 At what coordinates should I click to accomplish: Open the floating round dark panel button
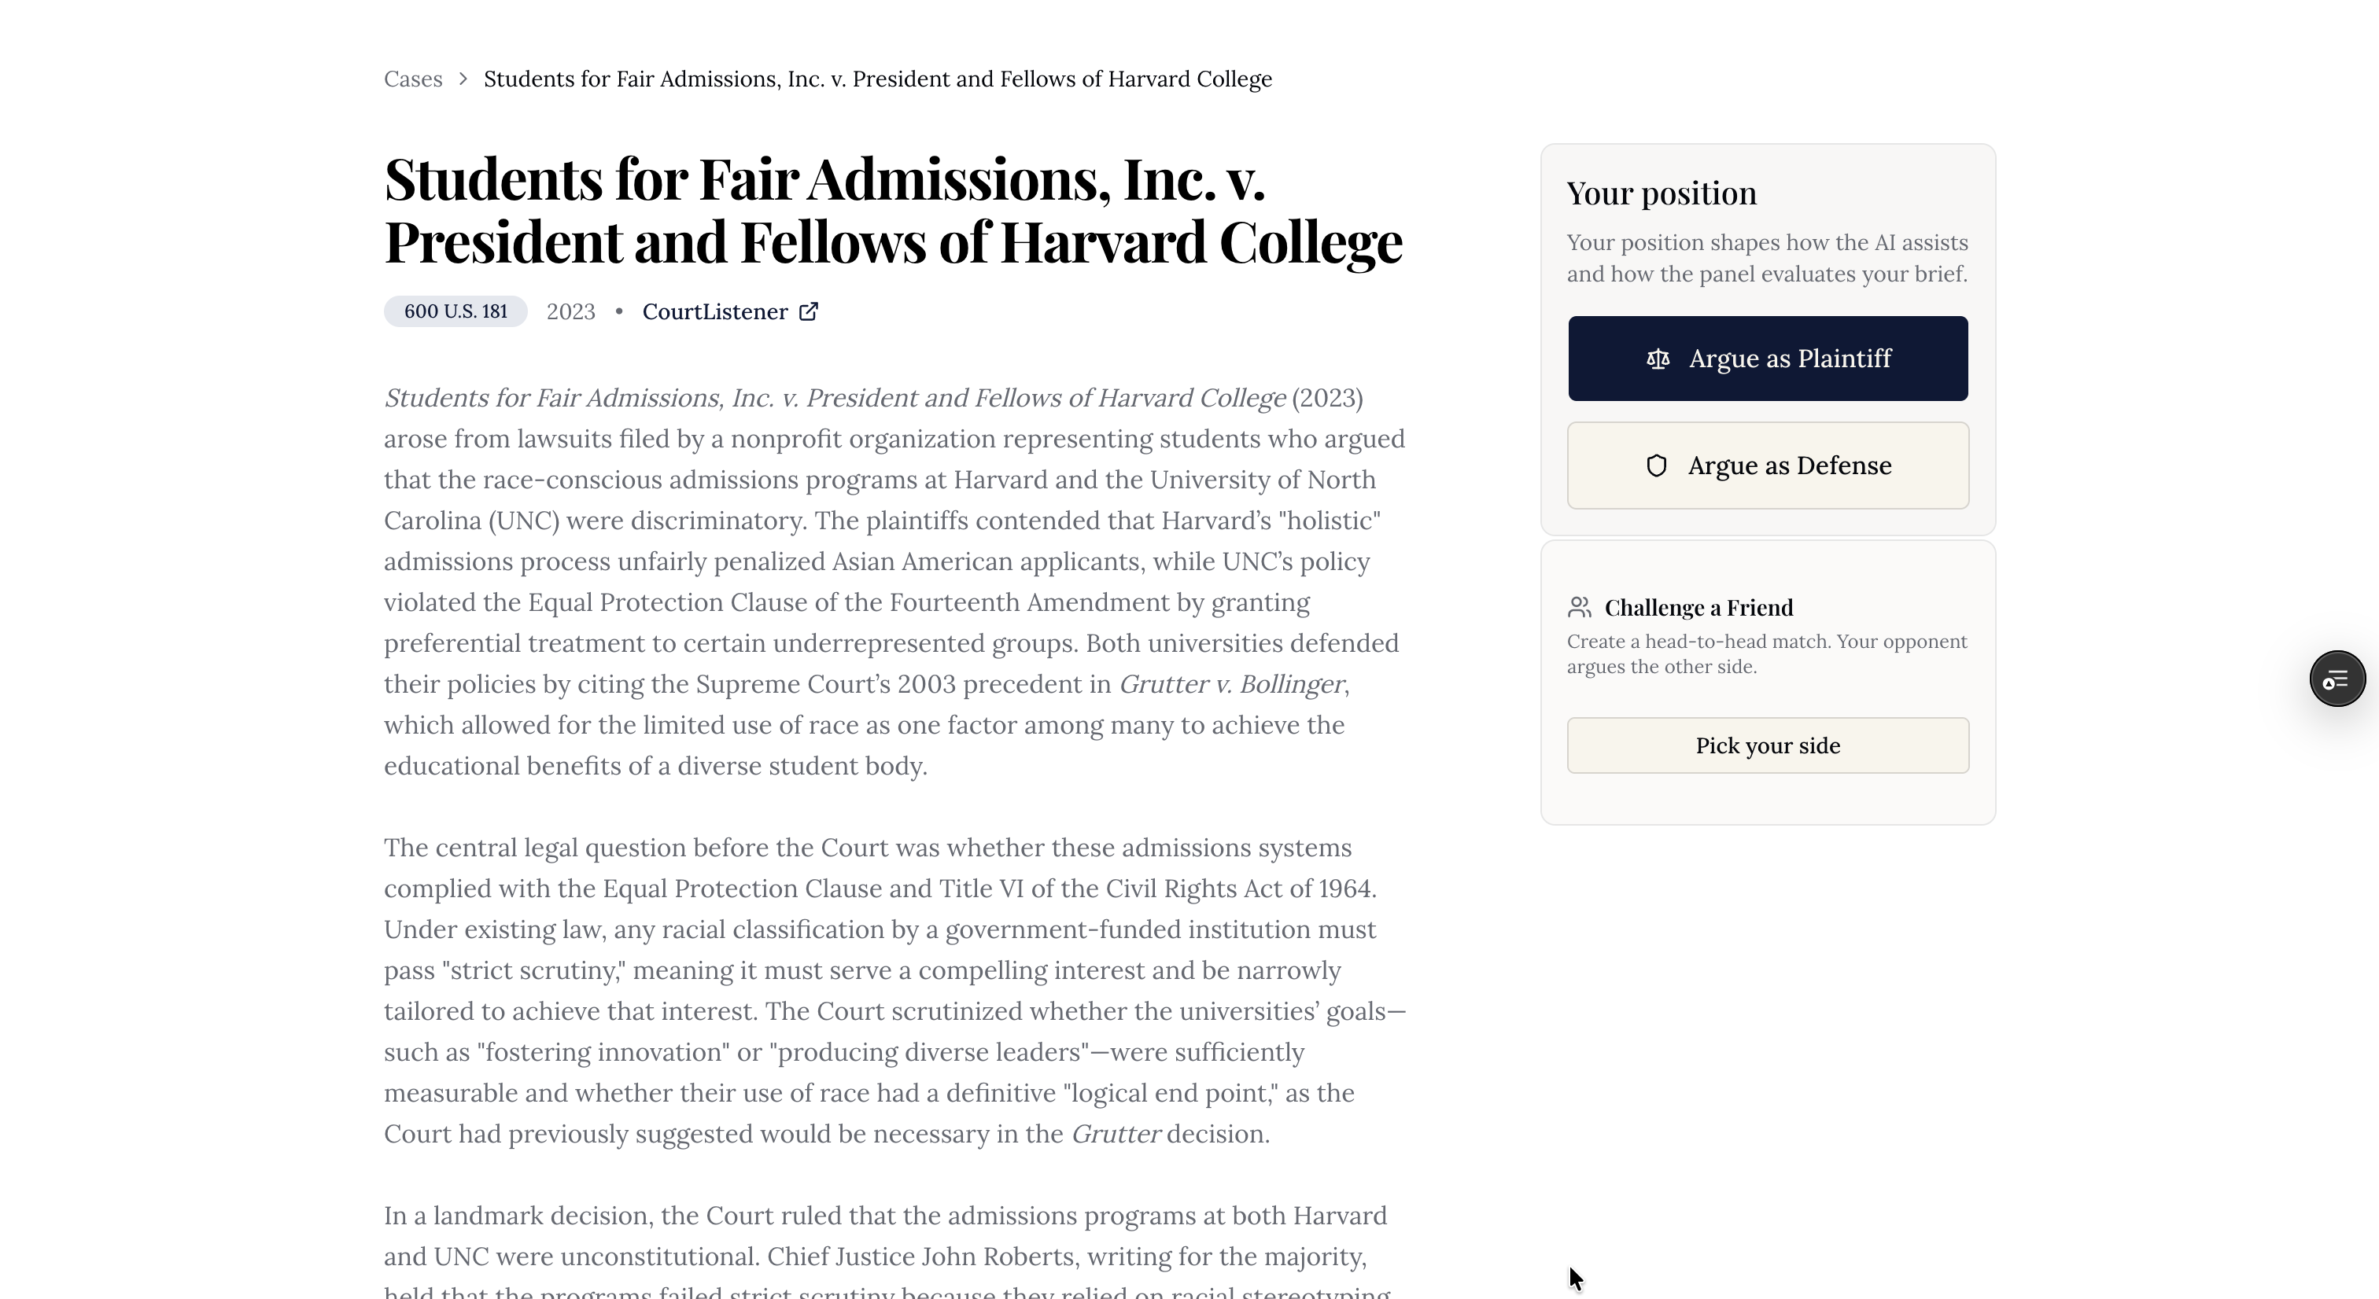[x=2337, y=679]
